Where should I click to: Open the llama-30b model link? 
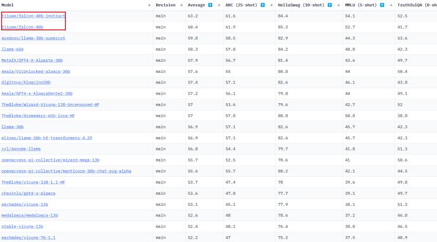pos(13,127)
